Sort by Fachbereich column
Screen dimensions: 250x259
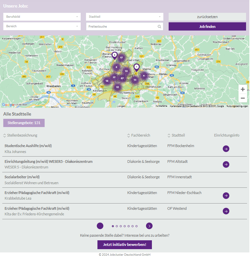tap(138, 135)
